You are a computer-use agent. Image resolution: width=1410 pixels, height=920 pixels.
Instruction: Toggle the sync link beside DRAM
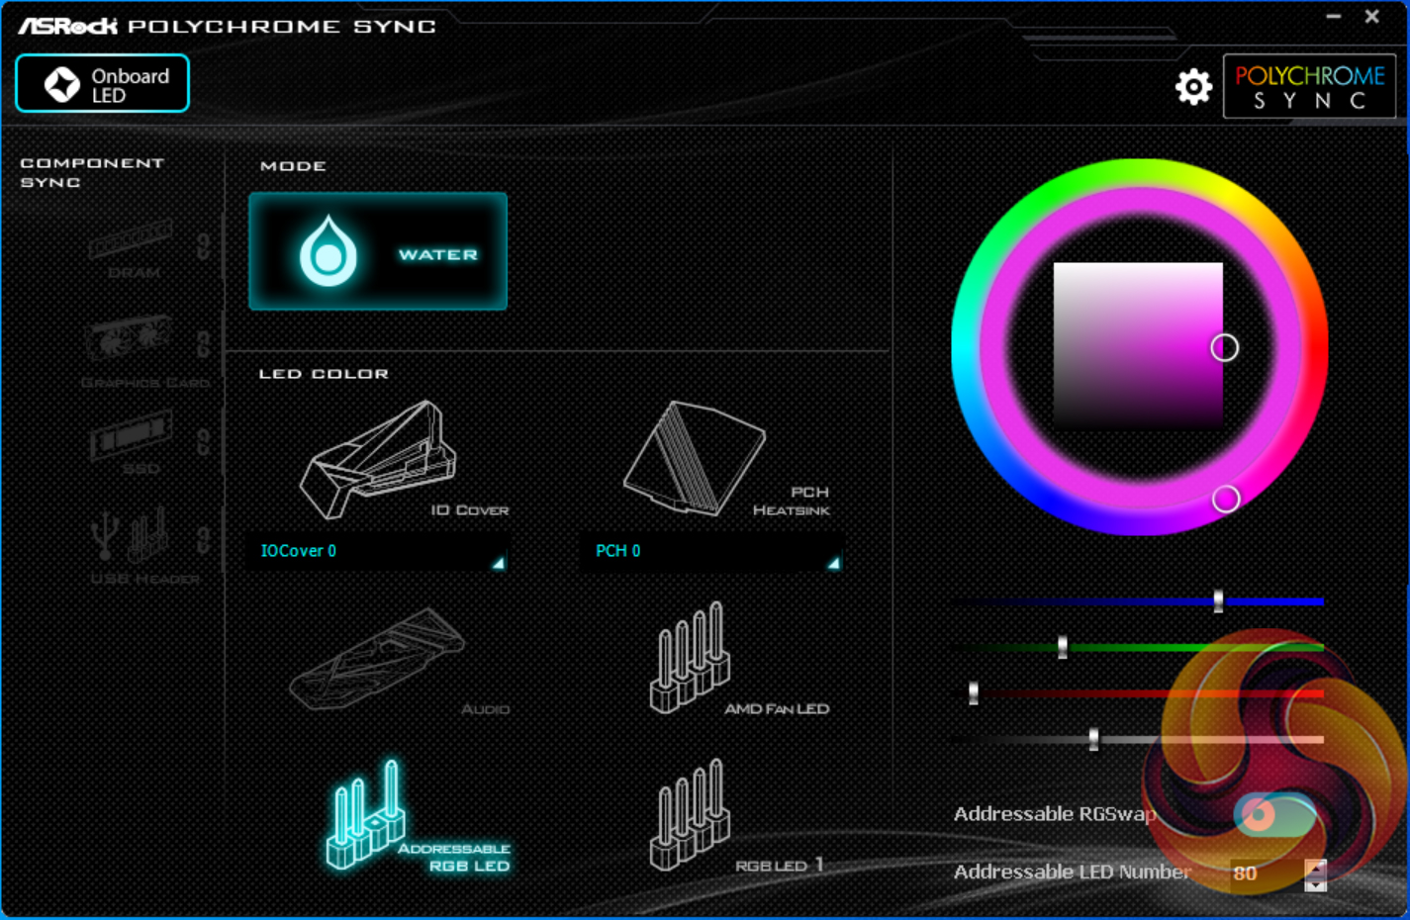tap(203, 245)
